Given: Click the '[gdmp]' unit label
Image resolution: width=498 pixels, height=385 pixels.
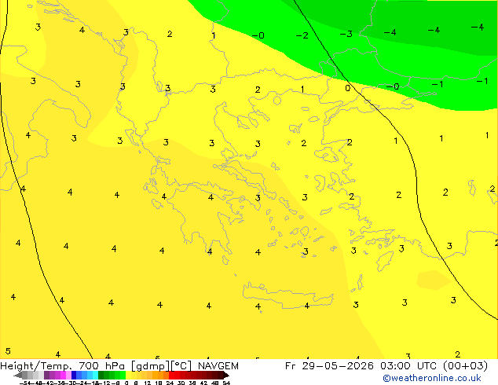Looking at the screenshot, I should pyautogui.click(x=151, y=366).
